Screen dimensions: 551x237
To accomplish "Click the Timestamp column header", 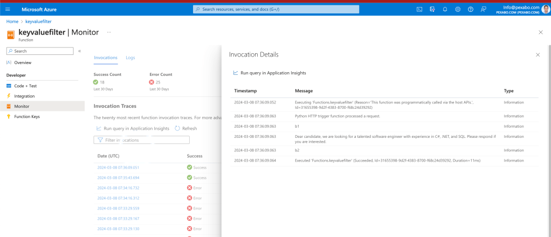I will coord(246,91).
